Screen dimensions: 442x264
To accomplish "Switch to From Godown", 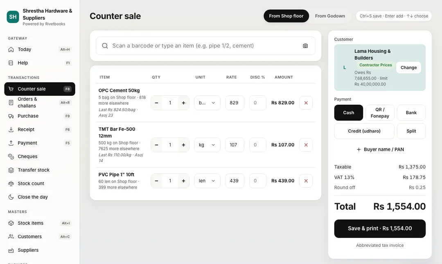I will pos(330,16).
